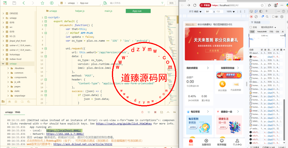288x148 pixels.
Task: Click the clear network log icon
Action: pos(256,17)
